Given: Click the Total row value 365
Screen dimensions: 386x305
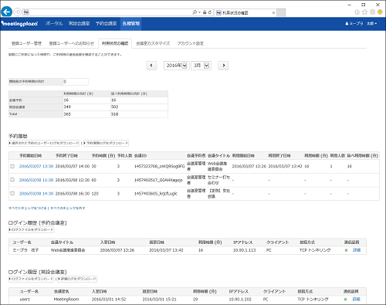Looking at the screenshot, I should pyautogui.click(x=67, y=114).
